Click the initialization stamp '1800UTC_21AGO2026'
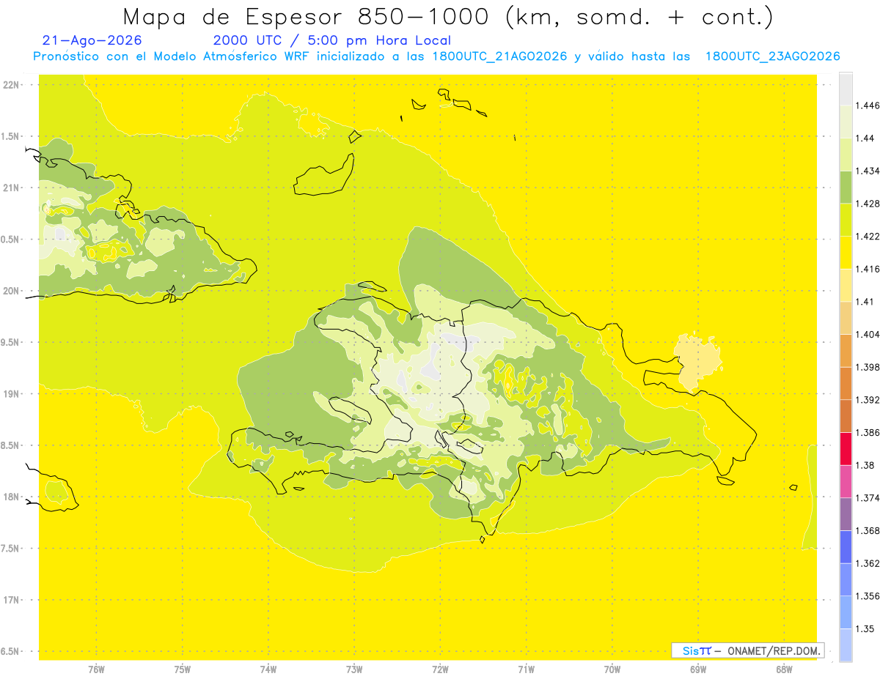This screenshot has height=679, width=880. click(x=499, y=56)
